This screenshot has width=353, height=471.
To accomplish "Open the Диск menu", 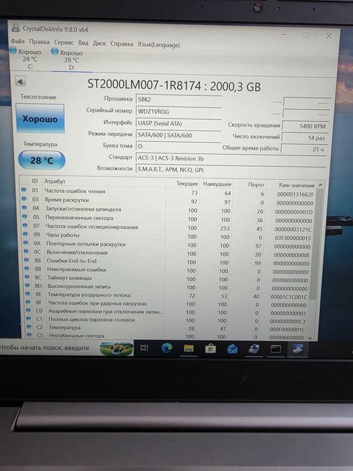I will pyautogui.click(x=99, y=43).
